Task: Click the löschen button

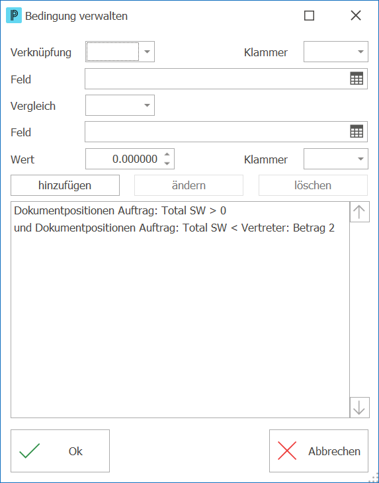Action: [313, 185]
